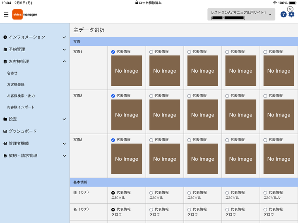Open お客様インポート submenu item
The width and height of the screenshot is (298, 223).
pos(21,107)
